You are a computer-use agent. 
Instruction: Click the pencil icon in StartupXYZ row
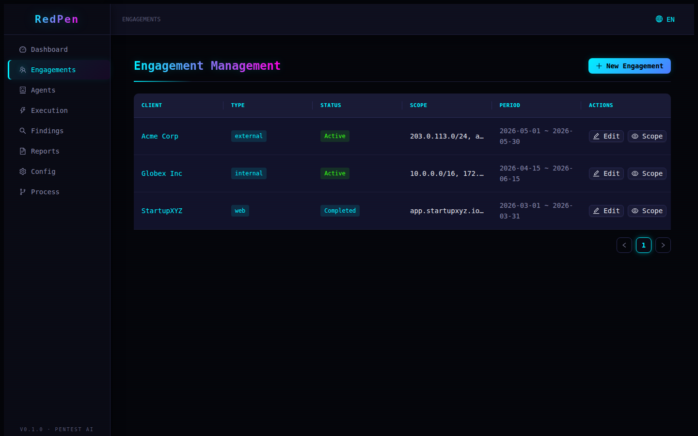point(597,211)
